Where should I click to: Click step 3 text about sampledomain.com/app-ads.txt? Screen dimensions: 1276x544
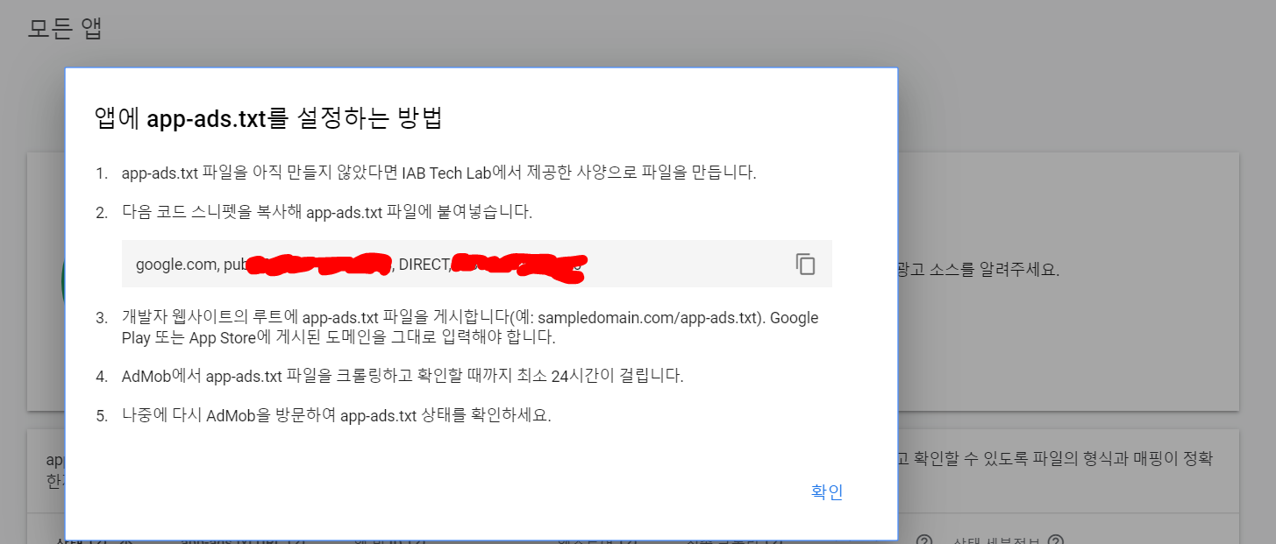pos(470,327)
